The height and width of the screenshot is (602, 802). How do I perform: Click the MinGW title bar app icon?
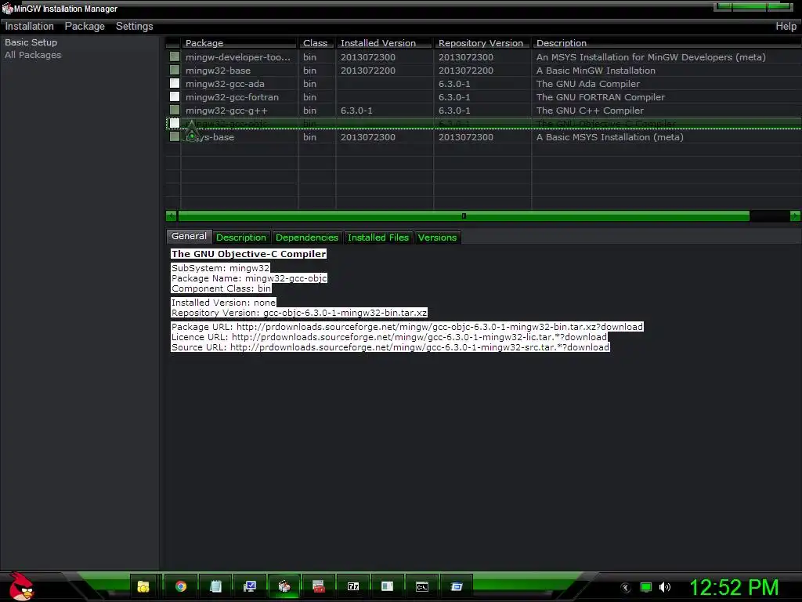(x=7, y=9)
